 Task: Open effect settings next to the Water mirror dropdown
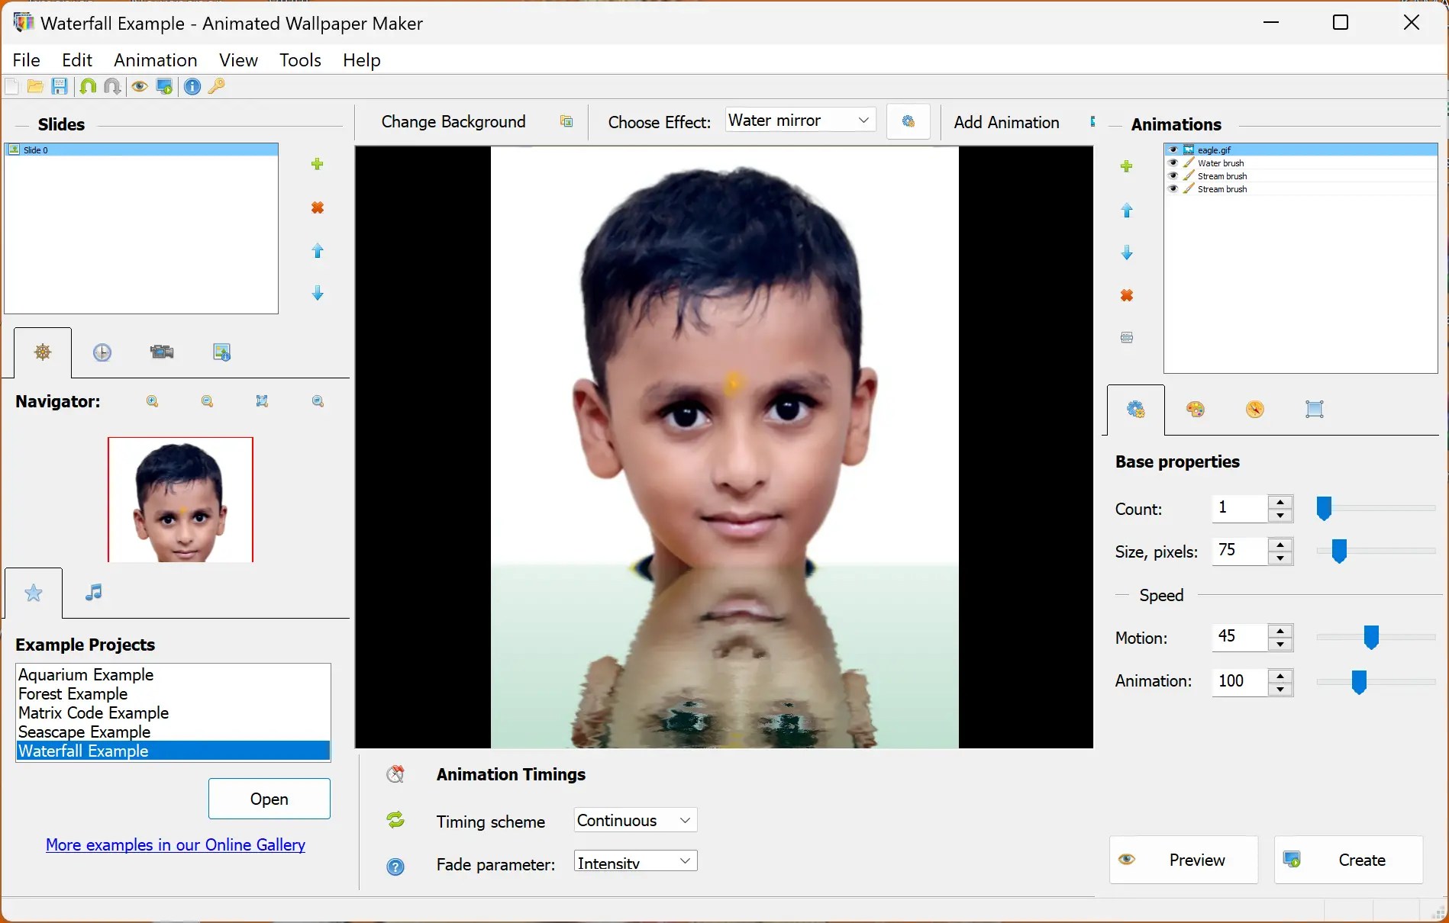point(908,122)
